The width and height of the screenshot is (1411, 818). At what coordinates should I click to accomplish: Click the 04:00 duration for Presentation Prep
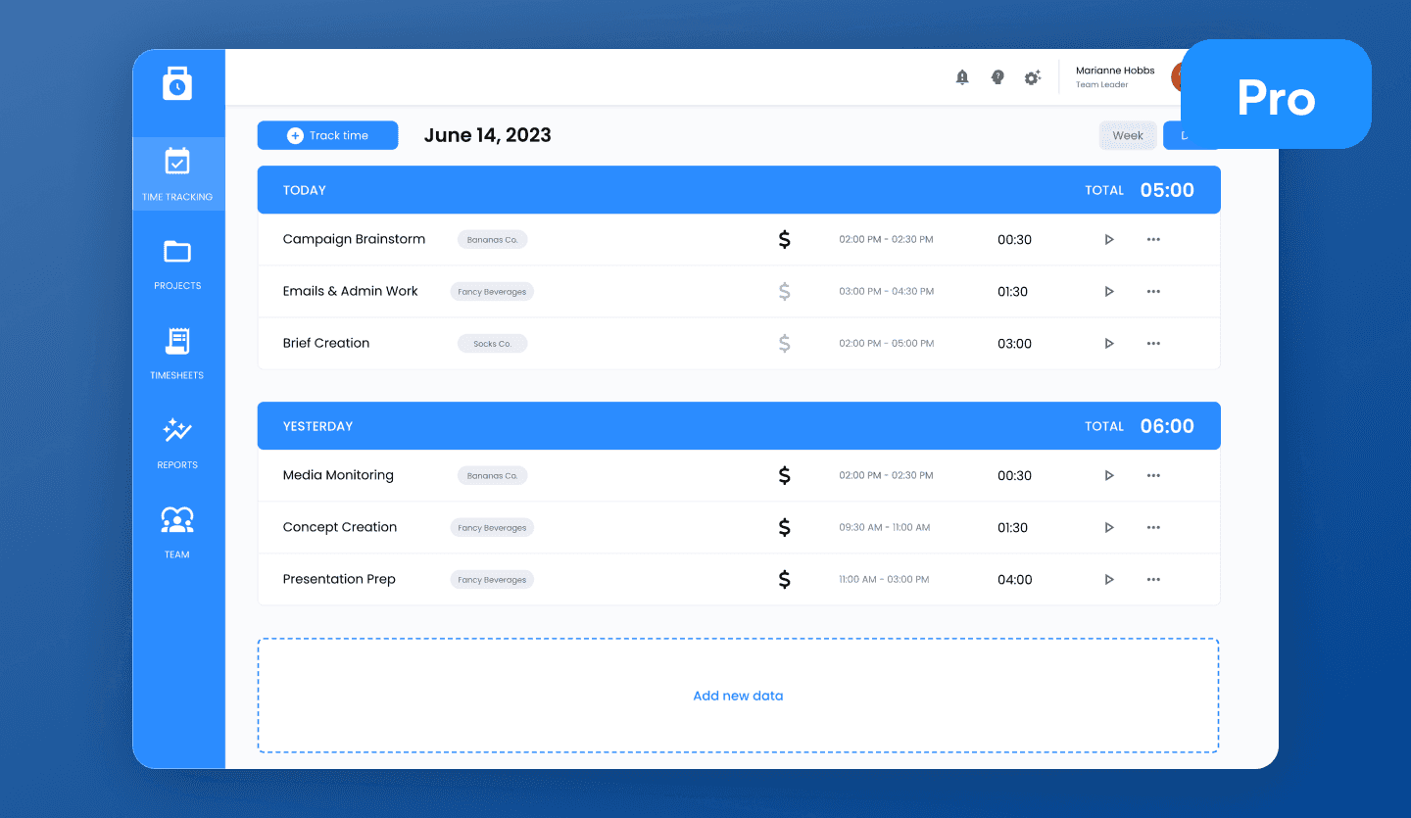[1014, 580]
